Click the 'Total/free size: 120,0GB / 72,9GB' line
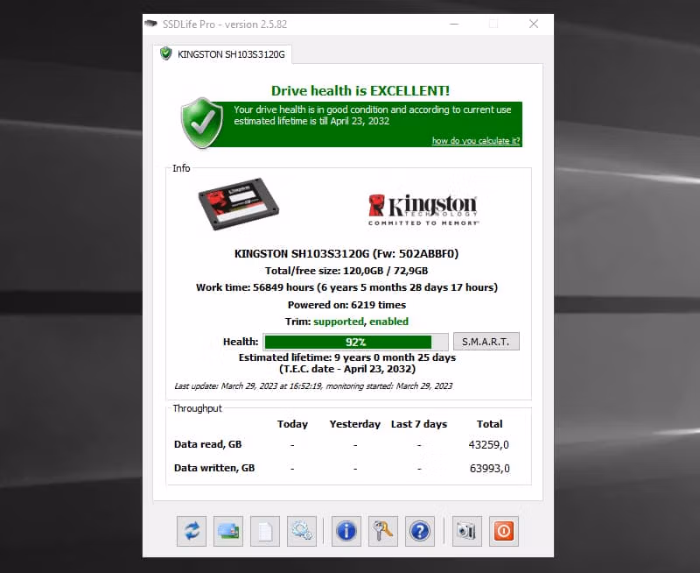This screenshot has width=700, height=573. pos(346,271)
